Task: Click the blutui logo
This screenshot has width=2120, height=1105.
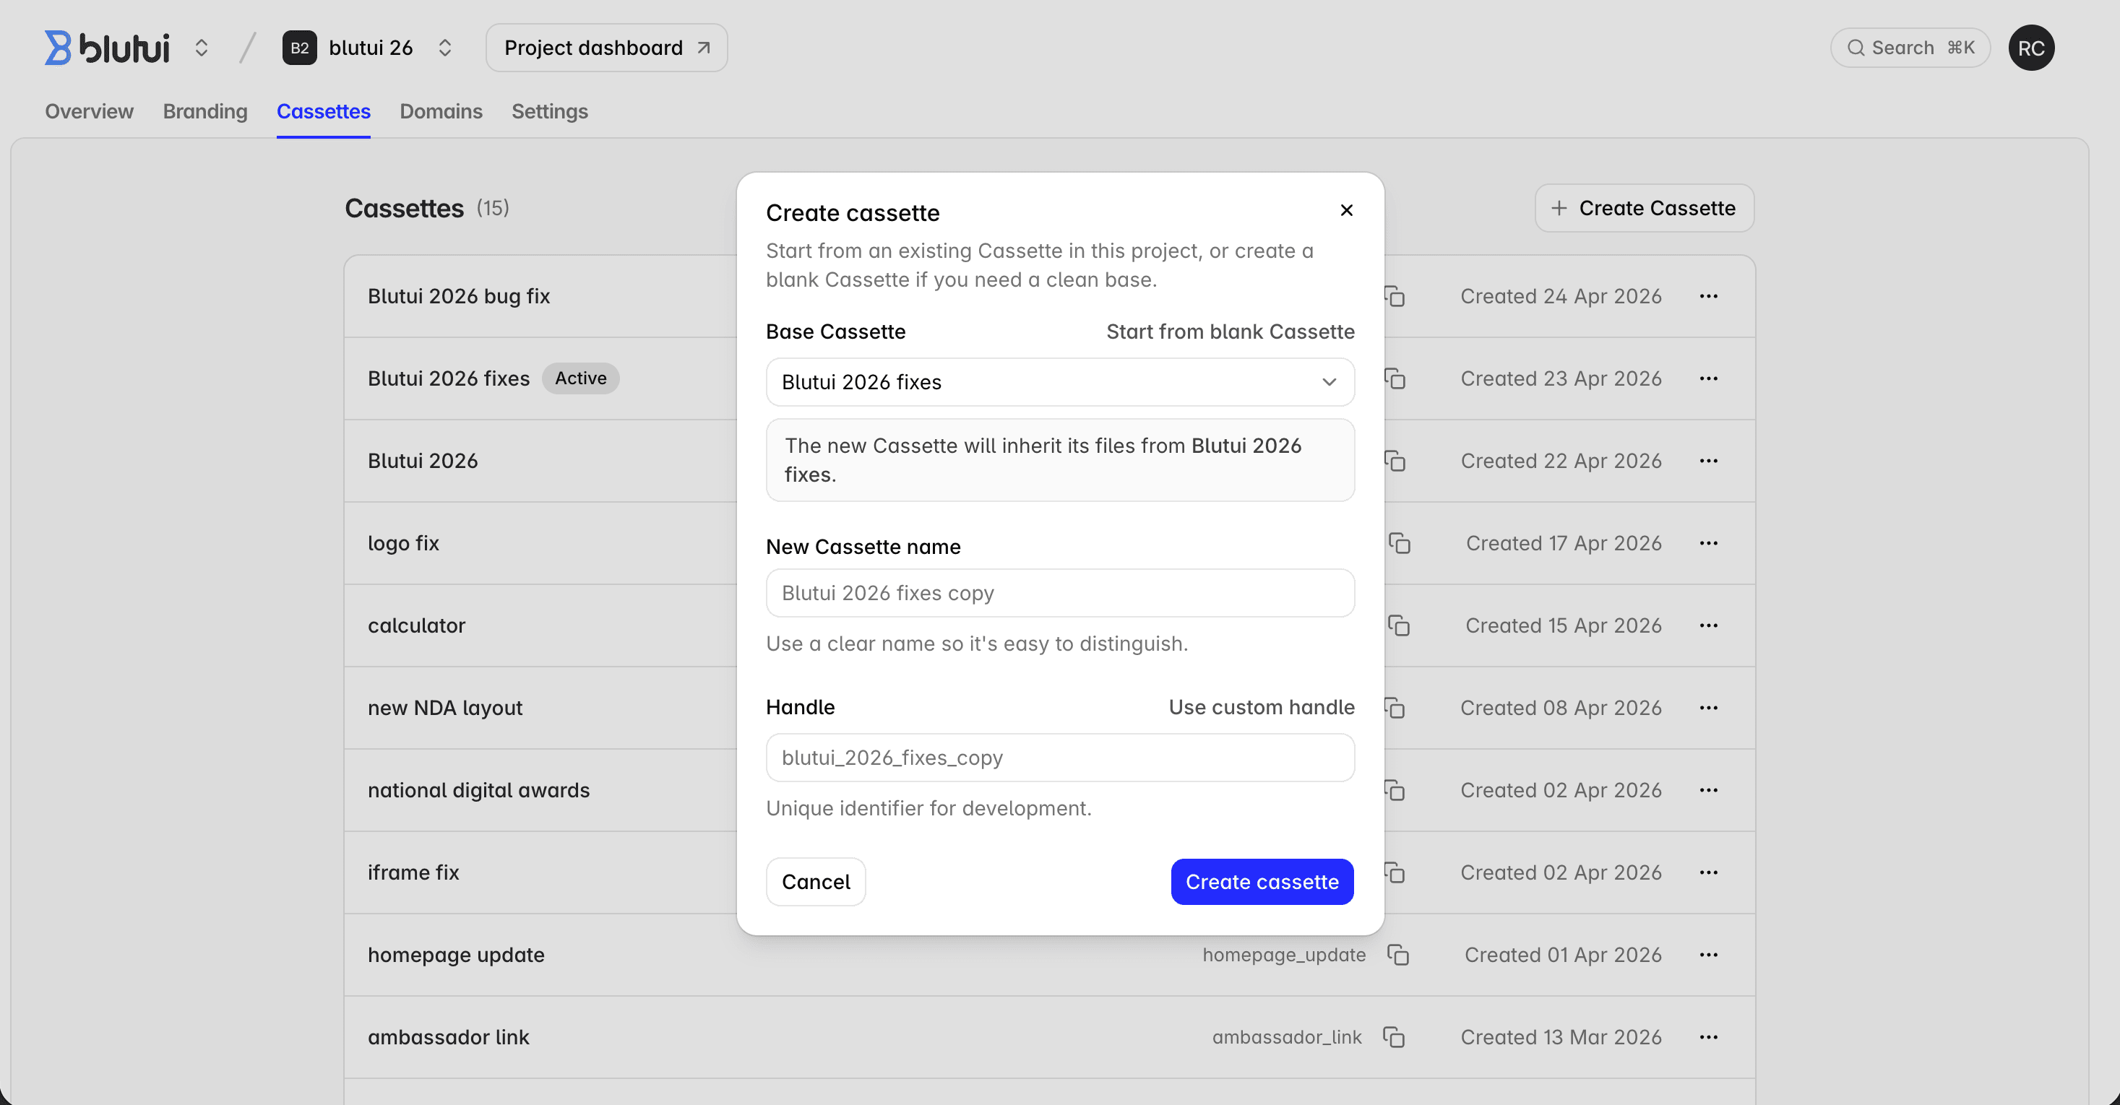Action: pos(107,48)
